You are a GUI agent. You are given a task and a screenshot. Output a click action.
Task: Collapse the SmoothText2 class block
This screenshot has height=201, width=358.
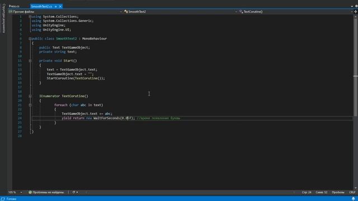coord(30,39)
